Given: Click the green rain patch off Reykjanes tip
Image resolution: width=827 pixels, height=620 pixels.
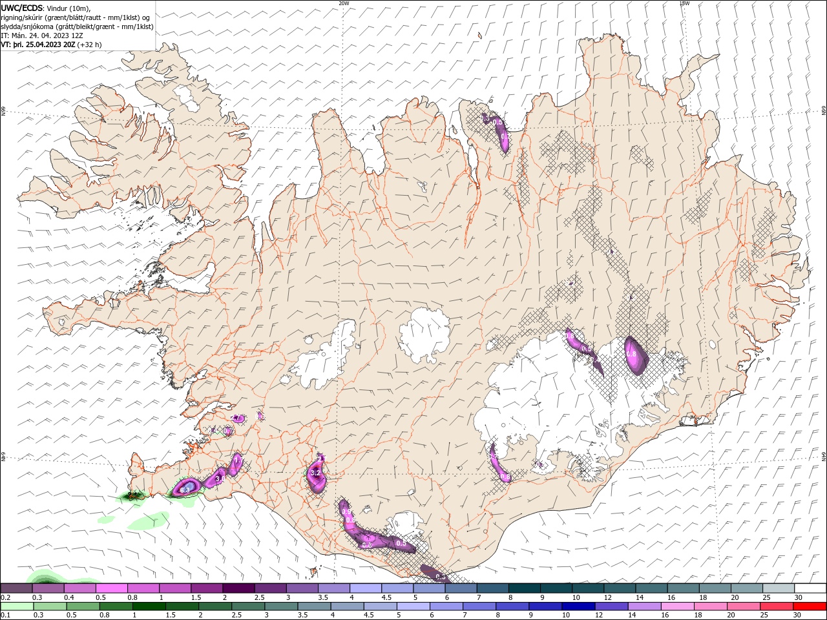Looking at the screenshot, I should tap(133, 496).
